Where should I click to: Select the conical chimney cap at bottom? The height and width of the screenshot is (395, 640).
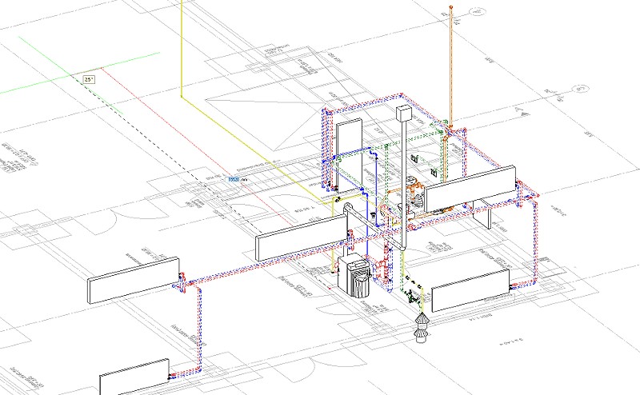point(421,327)
